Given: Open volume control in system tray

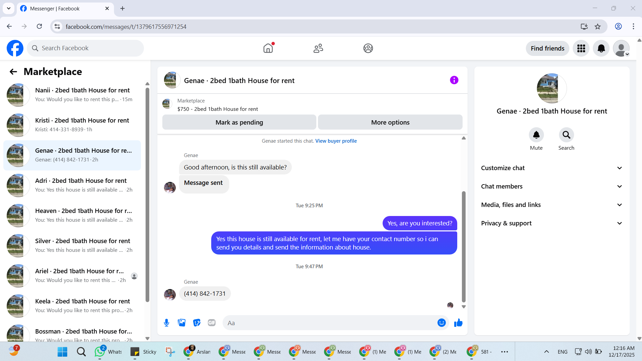Looking at the screenshot, I should click(x=588, y=352).
